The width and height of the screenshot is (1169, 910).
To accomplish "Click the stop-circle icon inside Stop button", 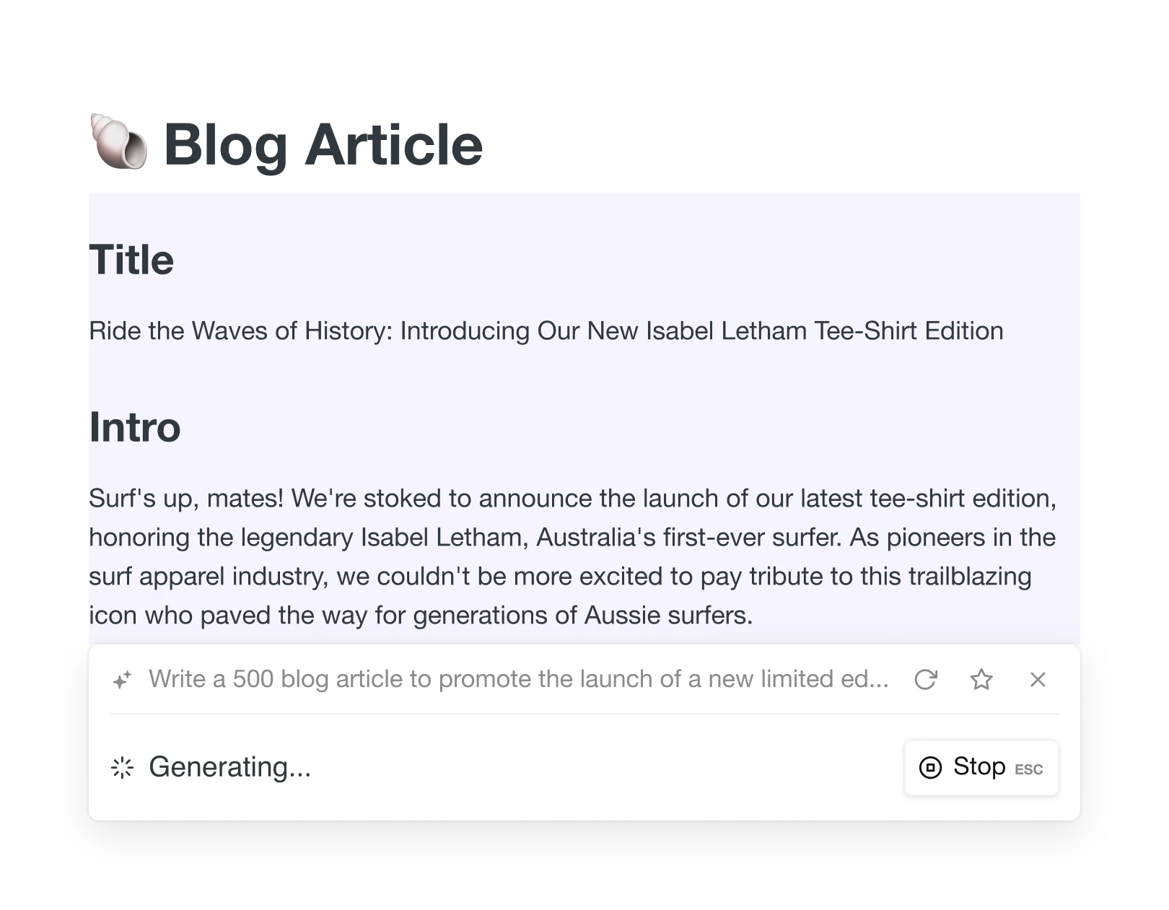I will (x=932, y=767).
